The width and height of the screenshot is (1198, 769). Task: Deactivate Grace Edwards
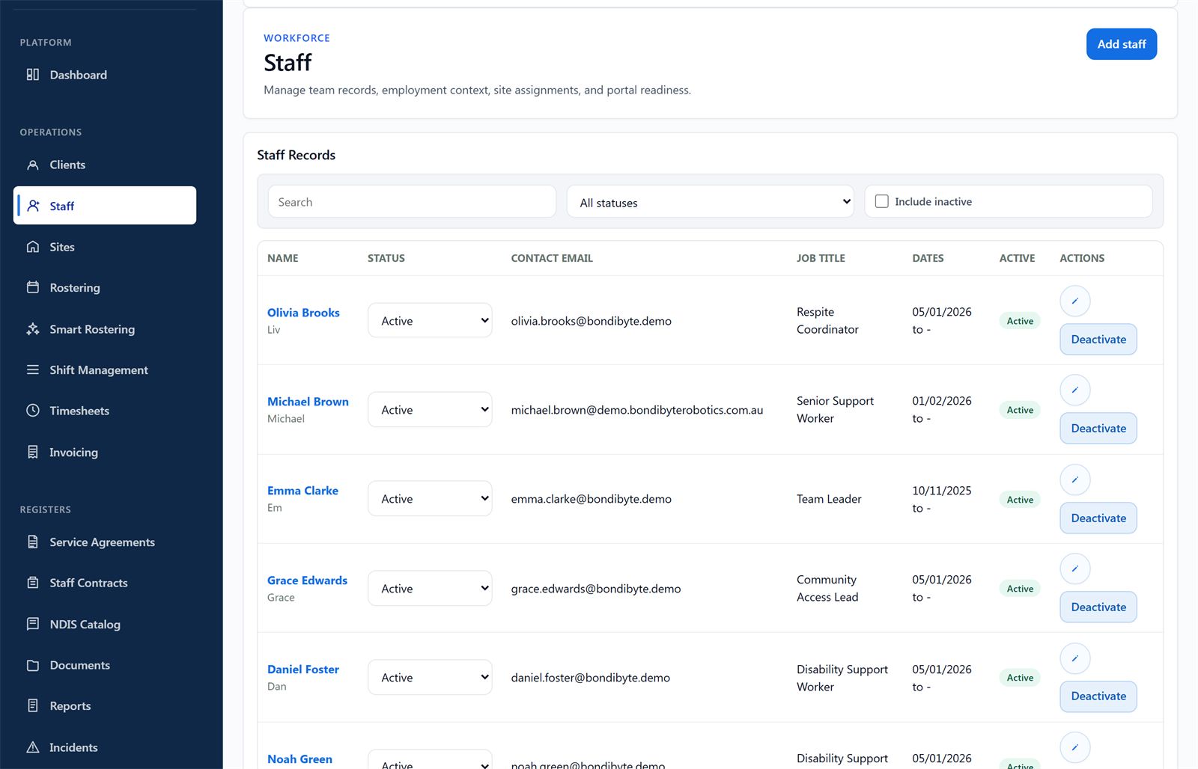(1098, 607)
